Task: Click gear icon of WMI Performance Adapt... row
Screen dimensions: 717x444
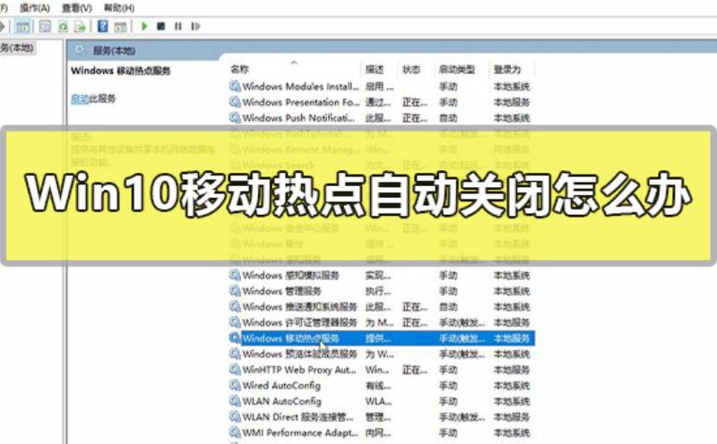Action: pos(235,432)
